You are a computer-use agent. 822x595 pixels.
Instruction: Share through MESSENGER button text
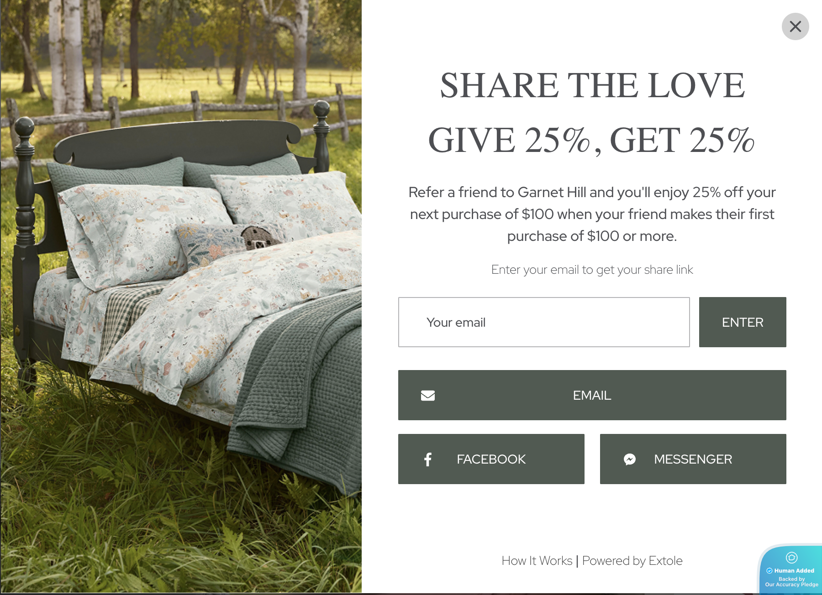tap(693, 459)
